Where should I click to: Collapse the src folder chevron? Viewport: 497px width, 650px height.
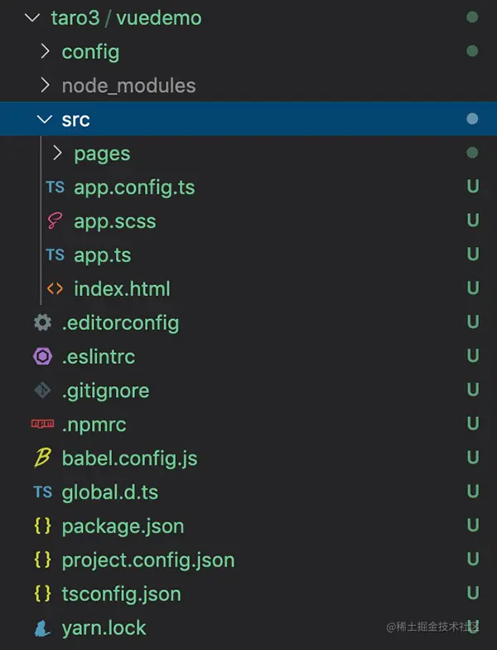(x=45, y=120)
